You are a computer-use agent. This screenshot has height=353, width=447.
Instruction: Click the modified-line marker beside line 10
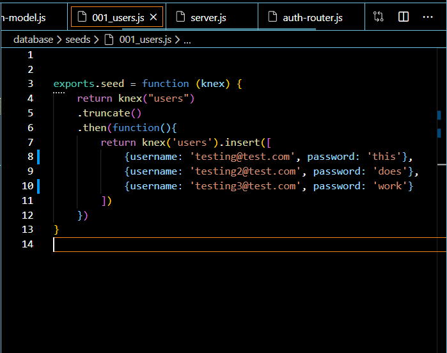point(38,186)
